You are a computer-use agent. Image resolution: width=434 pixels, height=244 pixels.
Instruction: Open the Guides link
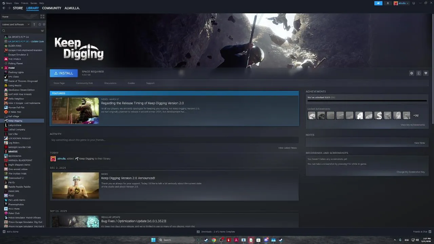click(x=131, y=83)
